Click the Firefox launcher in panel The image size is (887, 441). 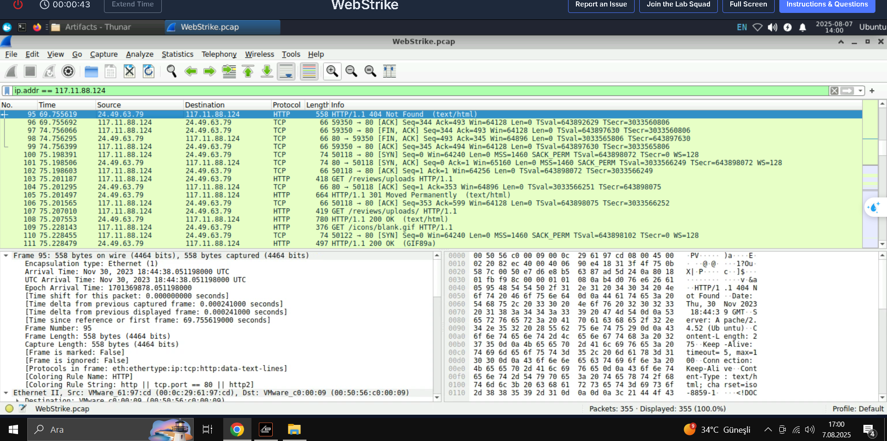(x=37, y=27)
